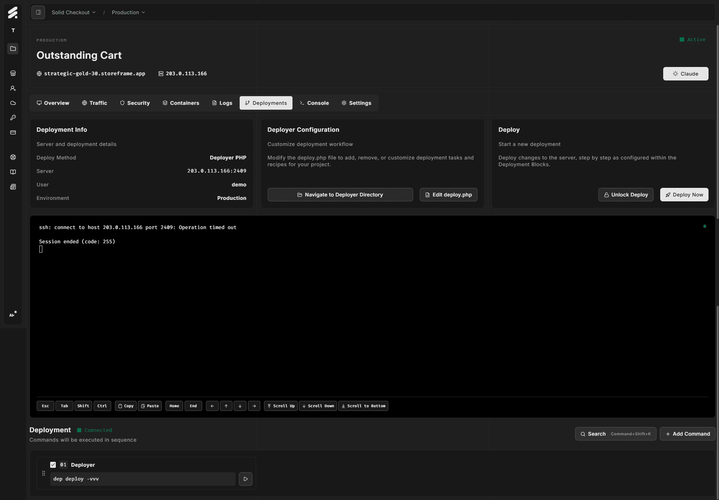Open the cloud icon in sidebar
The width and height of the screenshot is (719, 500).
(13, 103)
